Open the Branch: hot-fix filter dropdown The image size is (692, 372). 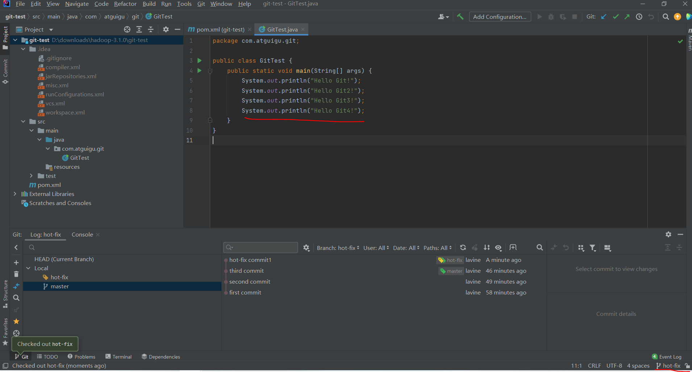pyautogui.click(x=338, y=248)
